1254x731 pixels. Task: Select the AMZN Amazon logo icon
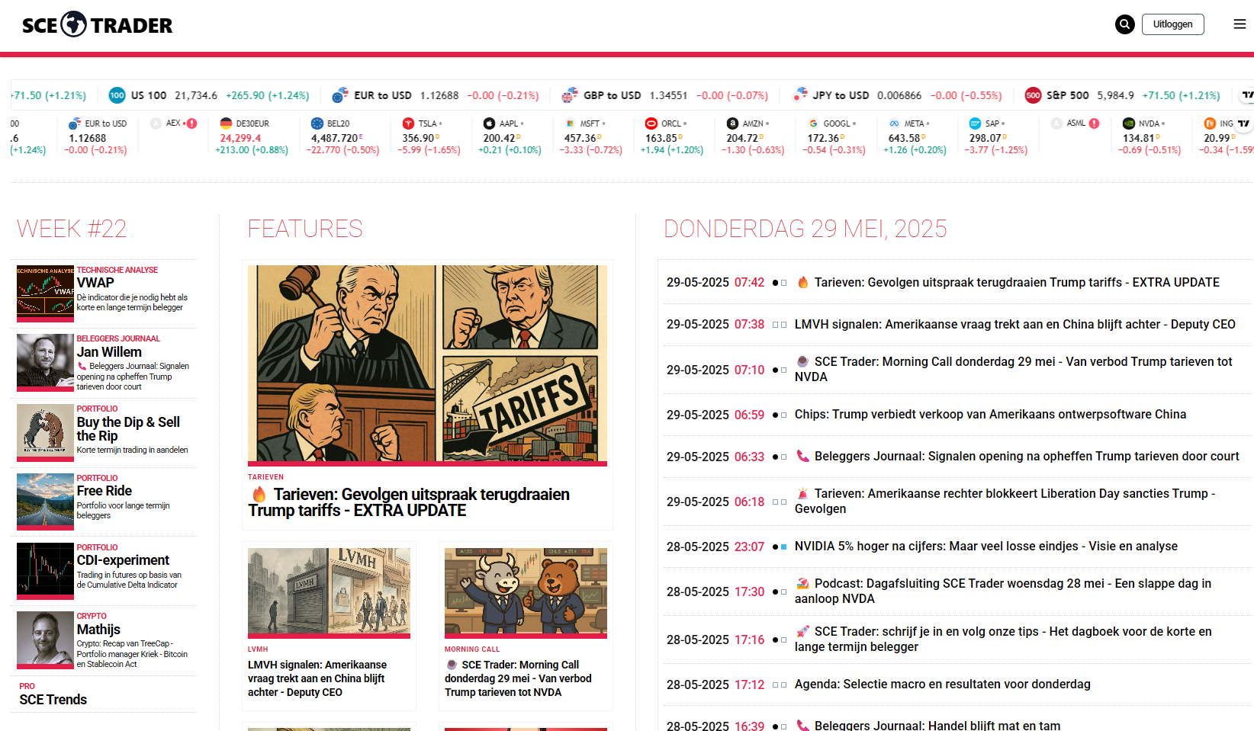tap(732, 123)
